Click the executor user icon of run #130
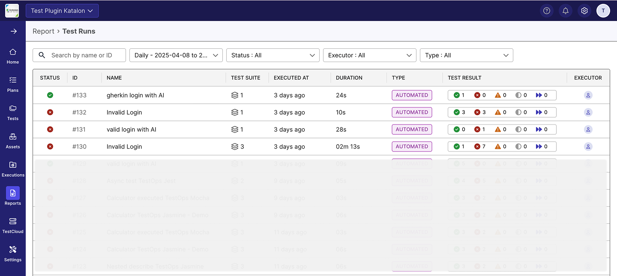This screenshot has height=276, width=617. click(588, 146)
